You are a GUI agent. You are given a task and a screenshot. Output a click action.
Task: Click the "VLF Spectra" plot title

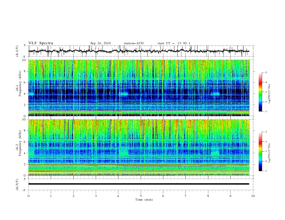tap(41, 43)
